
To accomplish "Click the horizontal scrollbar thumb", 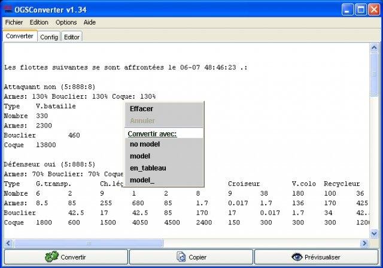I will tap(89, 243).
